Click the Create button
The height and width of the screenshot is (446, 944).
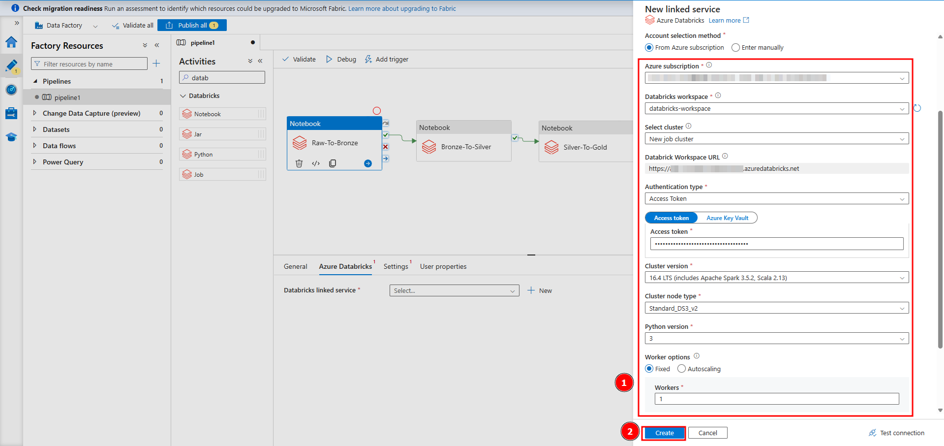(664, 433)
